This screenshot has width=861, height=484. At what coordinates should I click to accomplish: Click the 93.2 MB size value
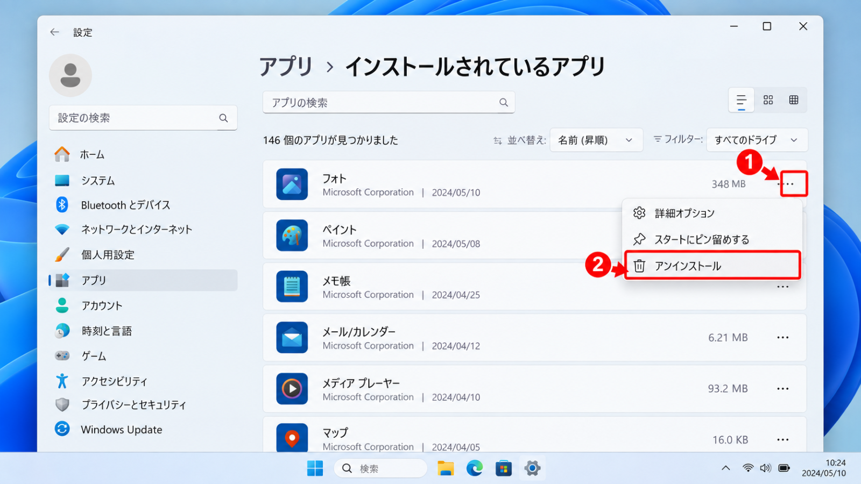(x=728, y=388)
